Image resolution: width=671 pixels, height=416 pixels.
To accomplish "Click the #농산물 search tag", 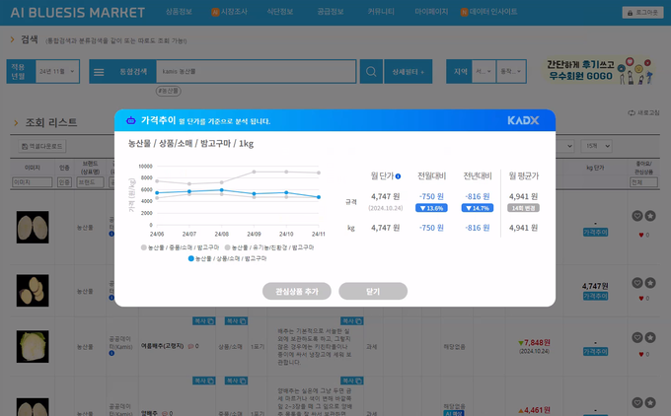I will pos(168,91).
